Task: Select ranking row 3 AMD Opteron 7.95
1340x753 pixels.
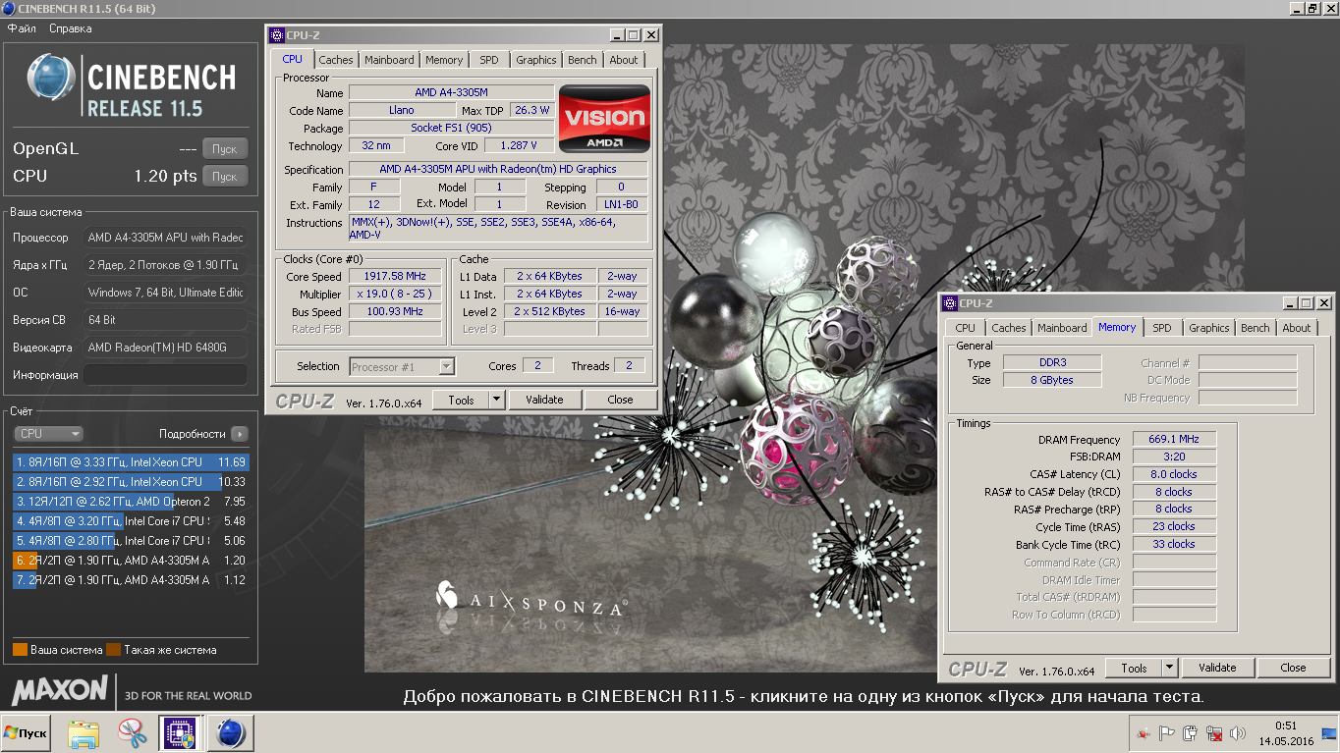Action: click(x=131, y=501)
